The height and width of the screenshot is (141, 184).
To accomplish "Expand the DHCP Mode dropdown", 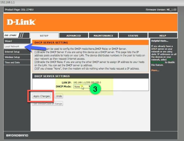I will click(x=82, y=87).
